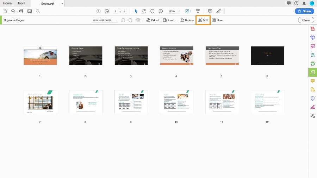This screenshot has height=178, width=317.
Task: Open the notifications bell
Action: pyautogui.click(x=304, y=3)
